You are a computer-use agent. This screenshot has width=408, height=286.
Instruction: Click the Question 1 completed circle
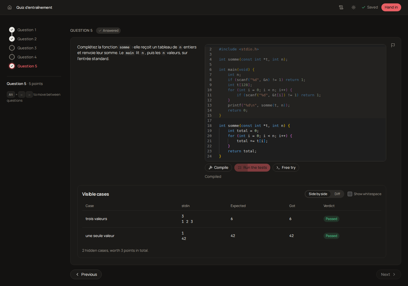pos(12,30)
